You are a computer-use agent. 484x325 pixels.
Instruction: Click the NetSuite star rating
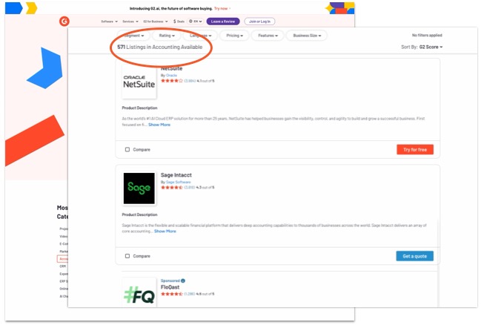click(x=172, y=81)
